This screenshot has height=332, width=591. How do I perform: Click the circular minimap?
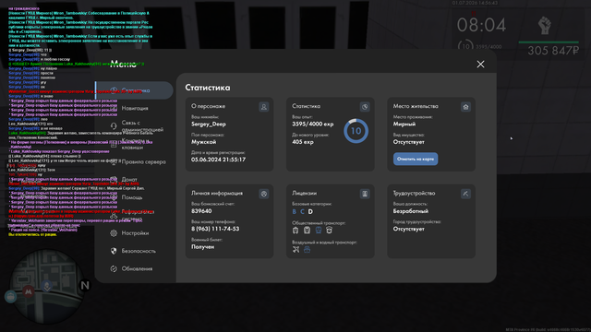point(47,287)
